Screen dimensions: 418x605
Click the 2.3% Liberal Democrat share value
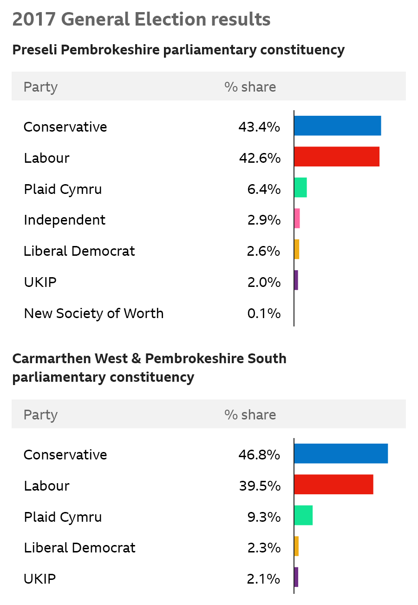click(x=264, y=548)
